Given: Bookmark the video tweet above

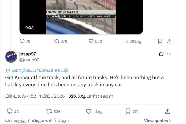Looking at the screenshot, I should coord(160,41).
